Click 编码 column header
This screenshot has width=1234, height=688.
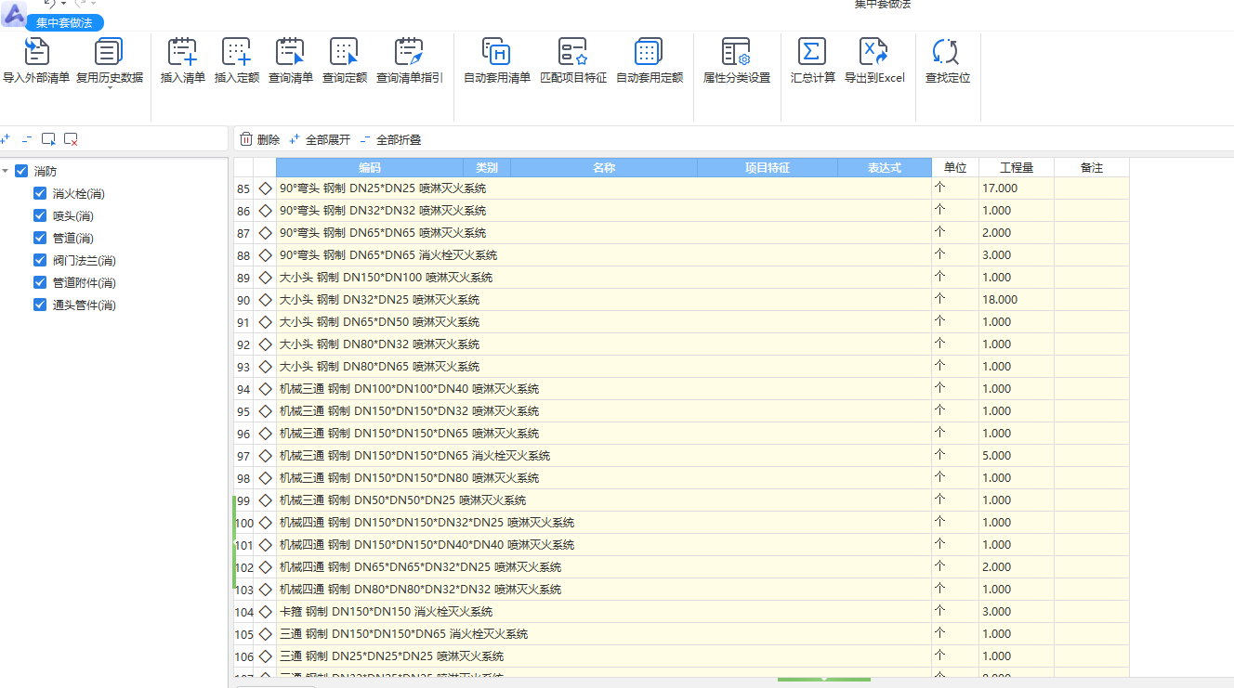(370, 168)
